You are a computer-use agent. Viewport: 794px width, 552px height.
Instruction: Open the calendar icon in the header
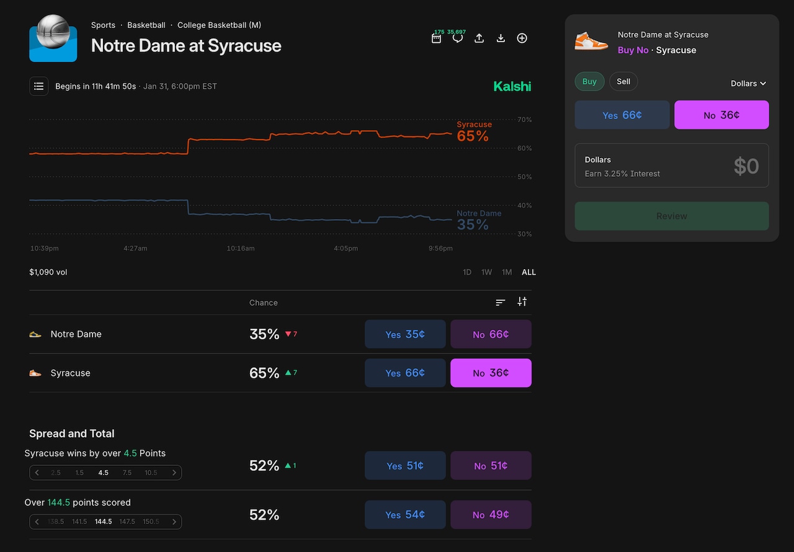436,38
